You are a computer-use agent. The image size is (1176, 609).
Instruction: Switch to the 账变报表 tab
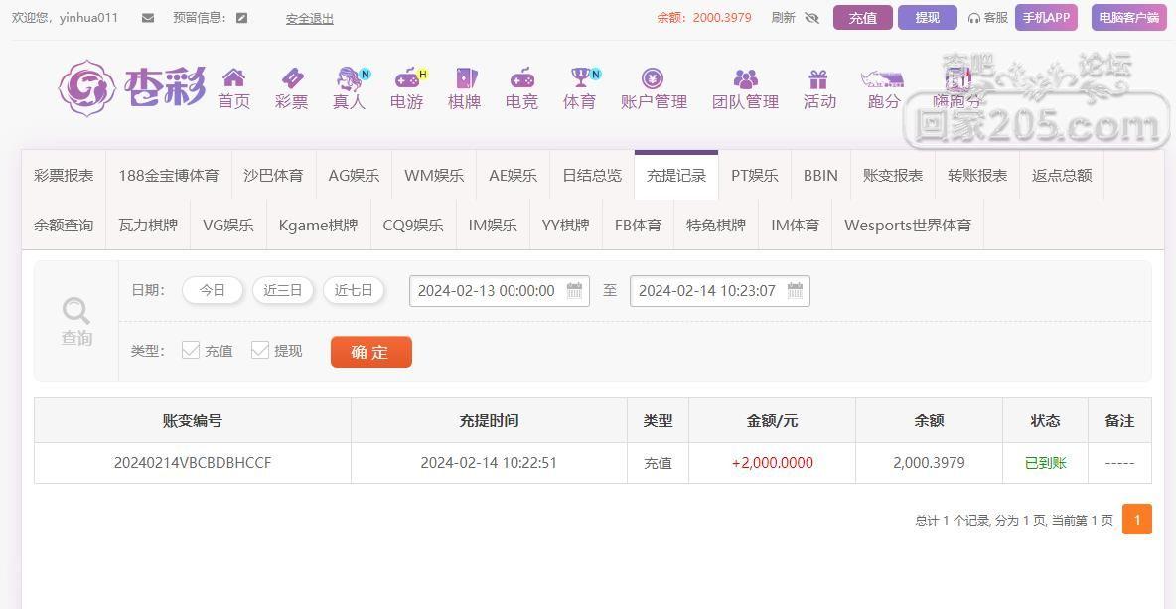click(x=893, y=176)
